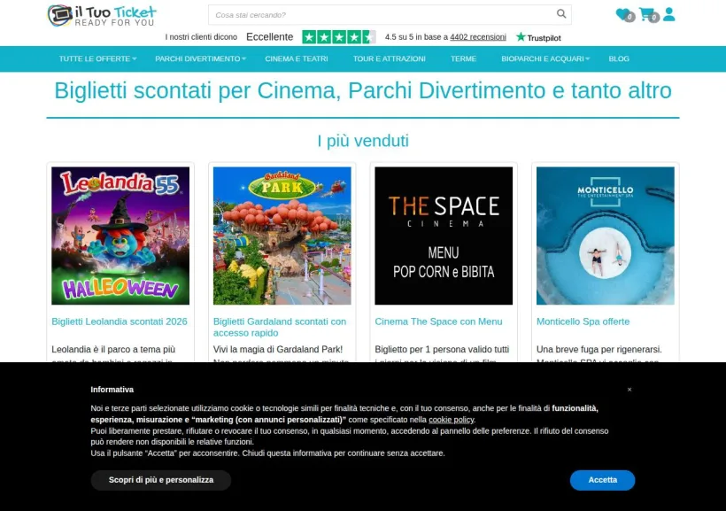Click the Trustpilot logo
The height and width of the screenshot is (511, 726).
point(538,37)
